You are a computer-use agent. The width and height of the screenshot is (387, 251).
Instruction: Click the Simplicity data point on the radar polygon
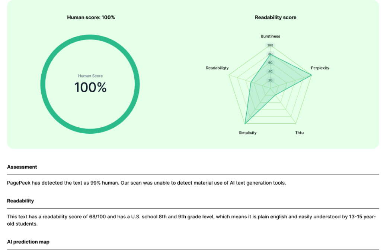click(x=245, y=123)
